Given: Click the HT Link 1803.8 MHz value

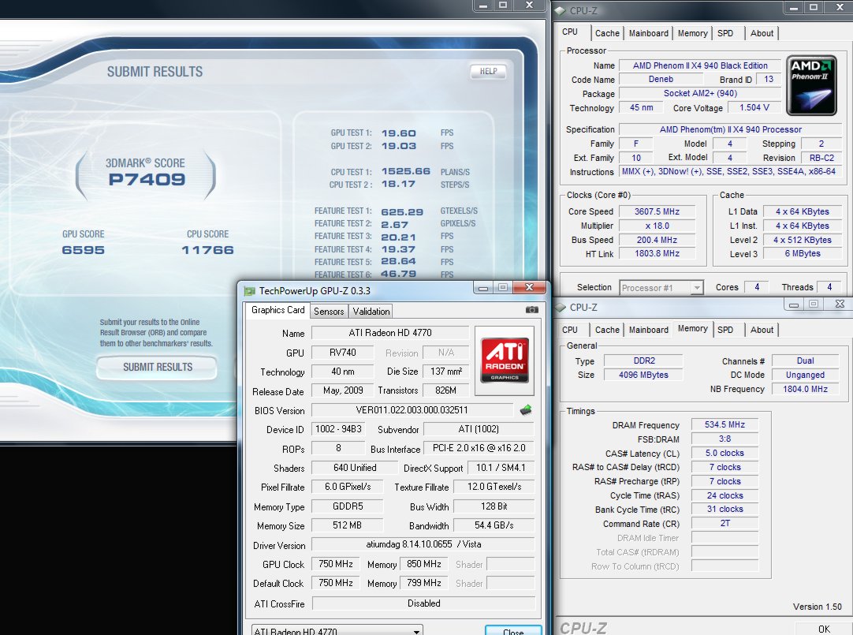Looking at the screenshot, I should coord(657,253).
